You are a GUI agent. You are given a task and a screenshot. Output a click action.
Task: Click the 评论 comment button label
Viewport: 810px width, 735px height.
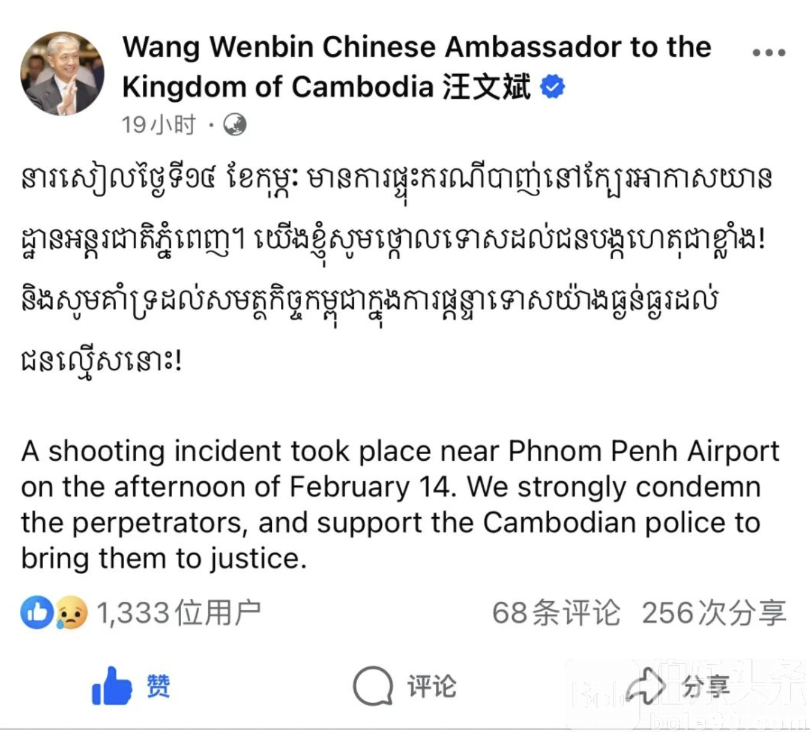[x=432, y=687]
